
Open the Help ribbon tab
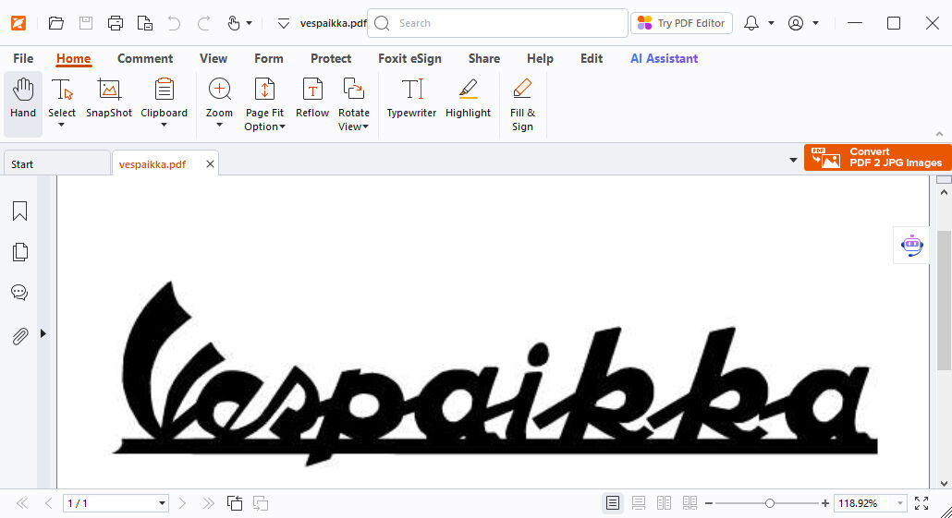coord(540,58)
